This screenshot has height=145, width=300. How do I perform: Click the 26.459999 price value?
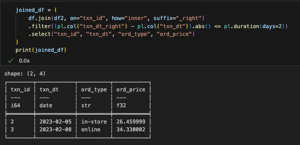pyautogui.click(x=131, y=121)
